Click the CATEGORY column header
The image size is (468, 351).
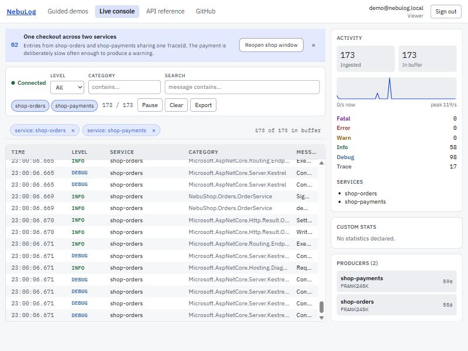(x=203, y=152)
